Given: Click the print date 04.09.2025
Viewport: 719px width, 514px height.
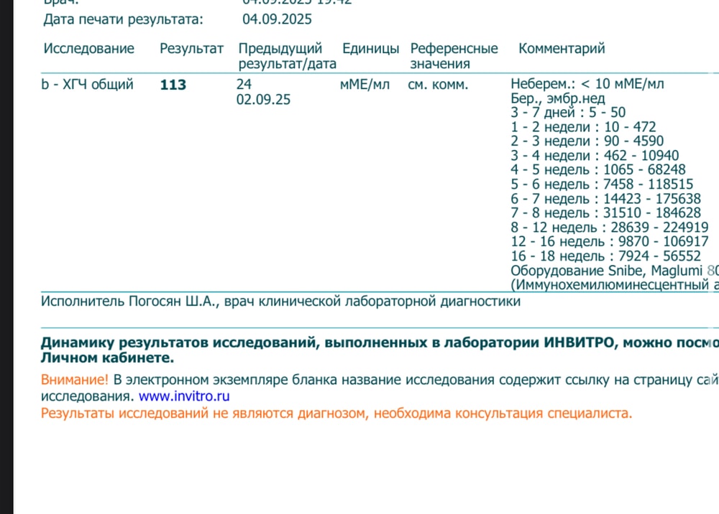Looking at the screenshot, I should (x=277, y=19).
